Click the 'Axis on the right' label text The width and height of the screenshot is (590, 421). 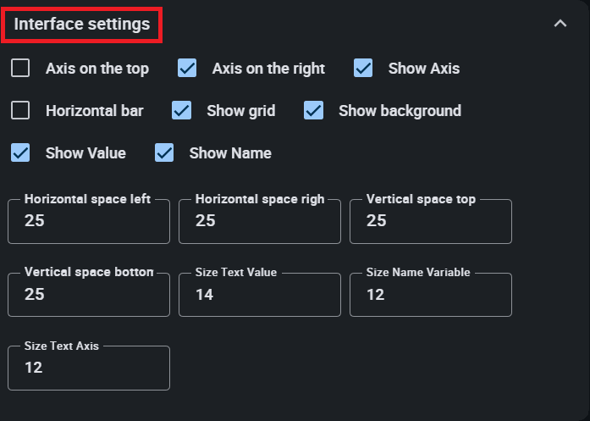coord(268,69)
